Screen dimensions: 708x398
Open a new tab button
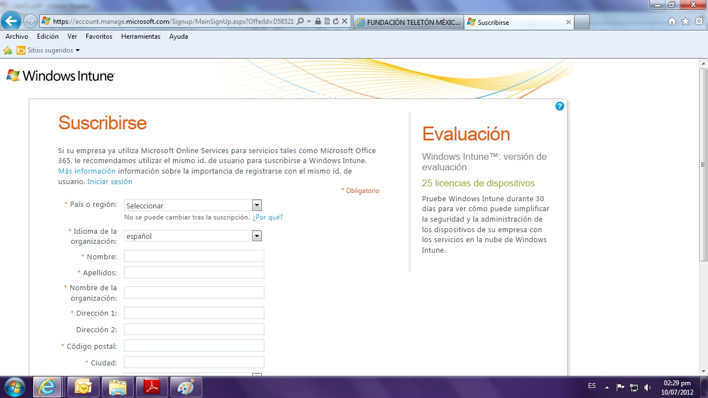(582, 22)
